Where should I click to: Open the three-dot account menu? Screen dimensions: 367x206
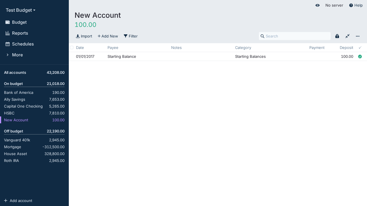point(358,36)
